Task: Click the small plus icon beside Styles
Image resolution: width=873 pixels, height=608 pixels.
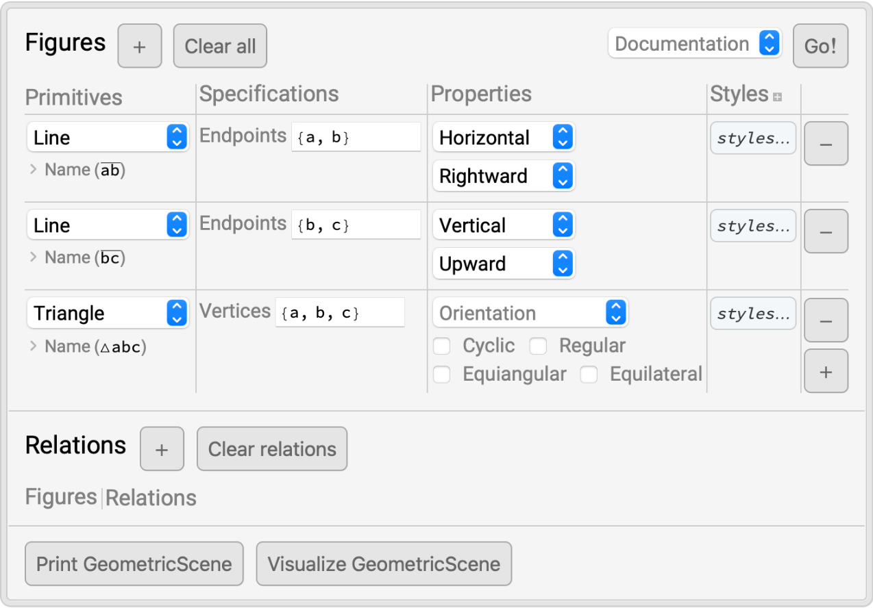Action: pos(777,98)
